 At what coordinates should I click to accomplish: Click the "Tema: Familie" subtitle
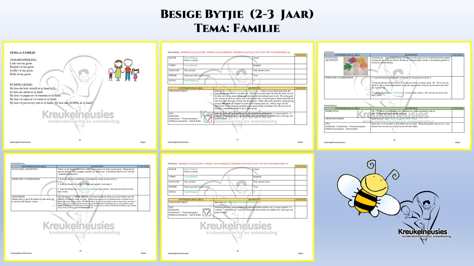[237, 28]
